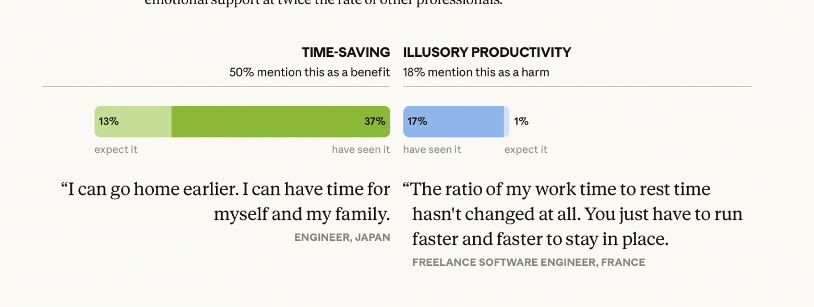
Task: Click the 37% value label
Action: [x=375, y=121]
